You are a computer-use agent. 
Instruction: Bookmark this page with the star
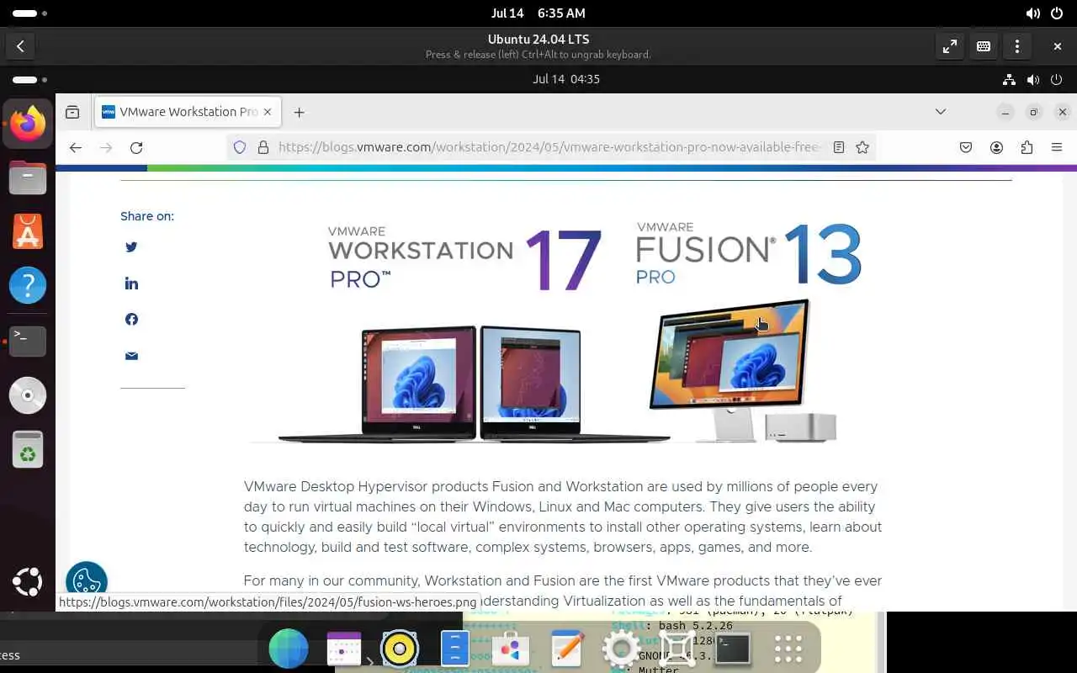862,147
